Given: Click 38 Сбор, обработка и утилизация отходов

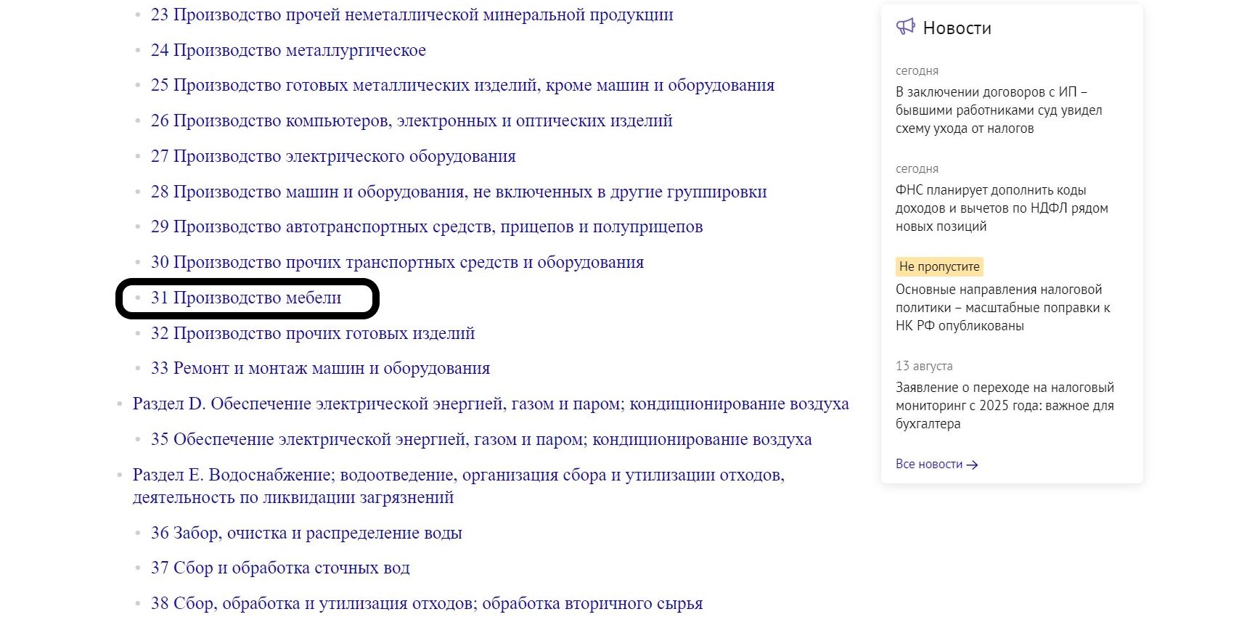Looking at the screenshot, I should (426, 604).
